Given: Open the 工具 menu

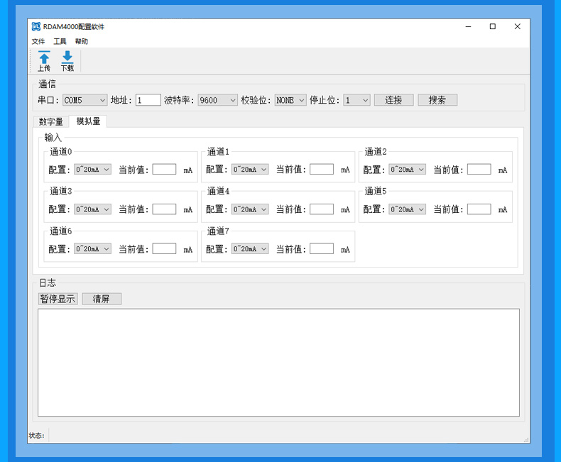Looking at the screenshot, I should click(60, 42).
